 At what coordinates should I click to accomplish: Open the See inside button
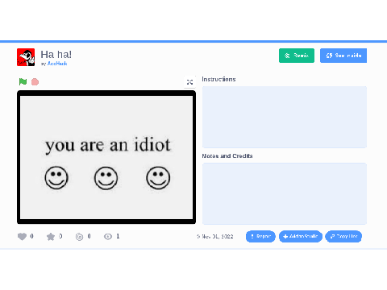coord(343,56)
